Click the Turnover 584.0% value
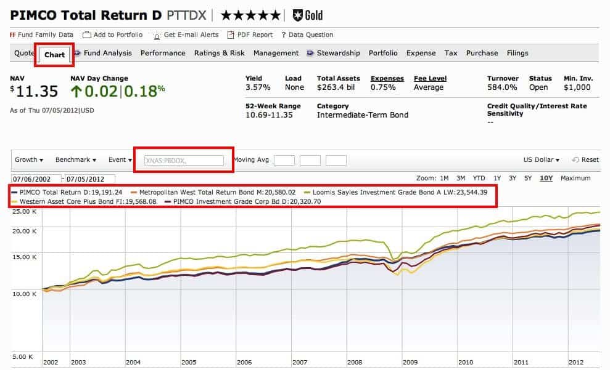 click(x=502, y=87)
